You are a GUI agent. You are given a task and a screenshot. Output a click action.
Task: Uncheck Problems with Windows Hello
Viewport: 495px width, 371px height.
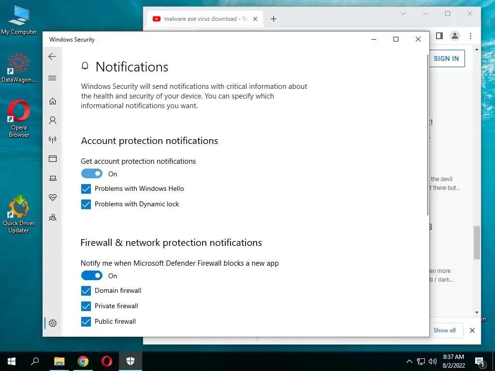click(86, 189)
